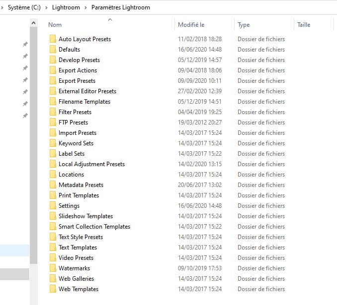Click the Import Presets folder icon

(53, 133)
